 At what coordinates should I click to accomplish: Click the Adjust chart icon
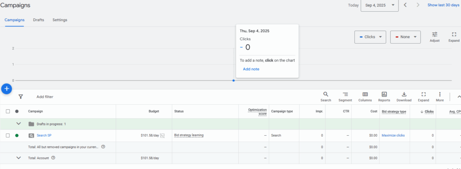pos(434,37)
